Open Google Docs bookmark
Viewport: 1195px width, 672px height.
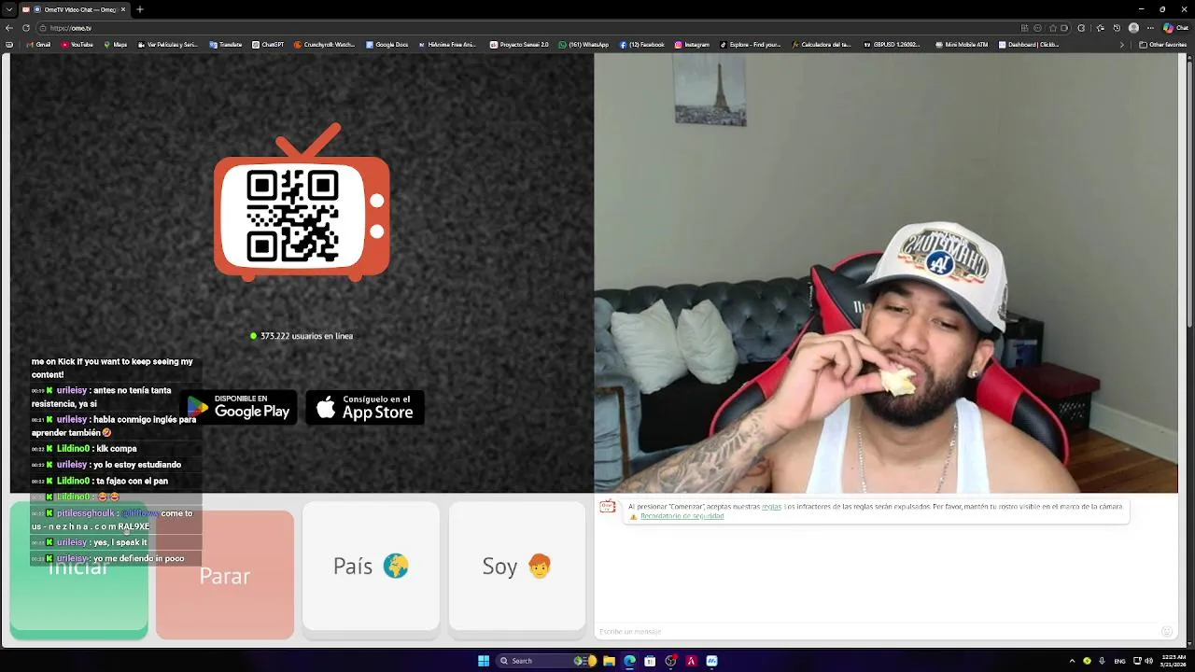click(x=387, y=44)
